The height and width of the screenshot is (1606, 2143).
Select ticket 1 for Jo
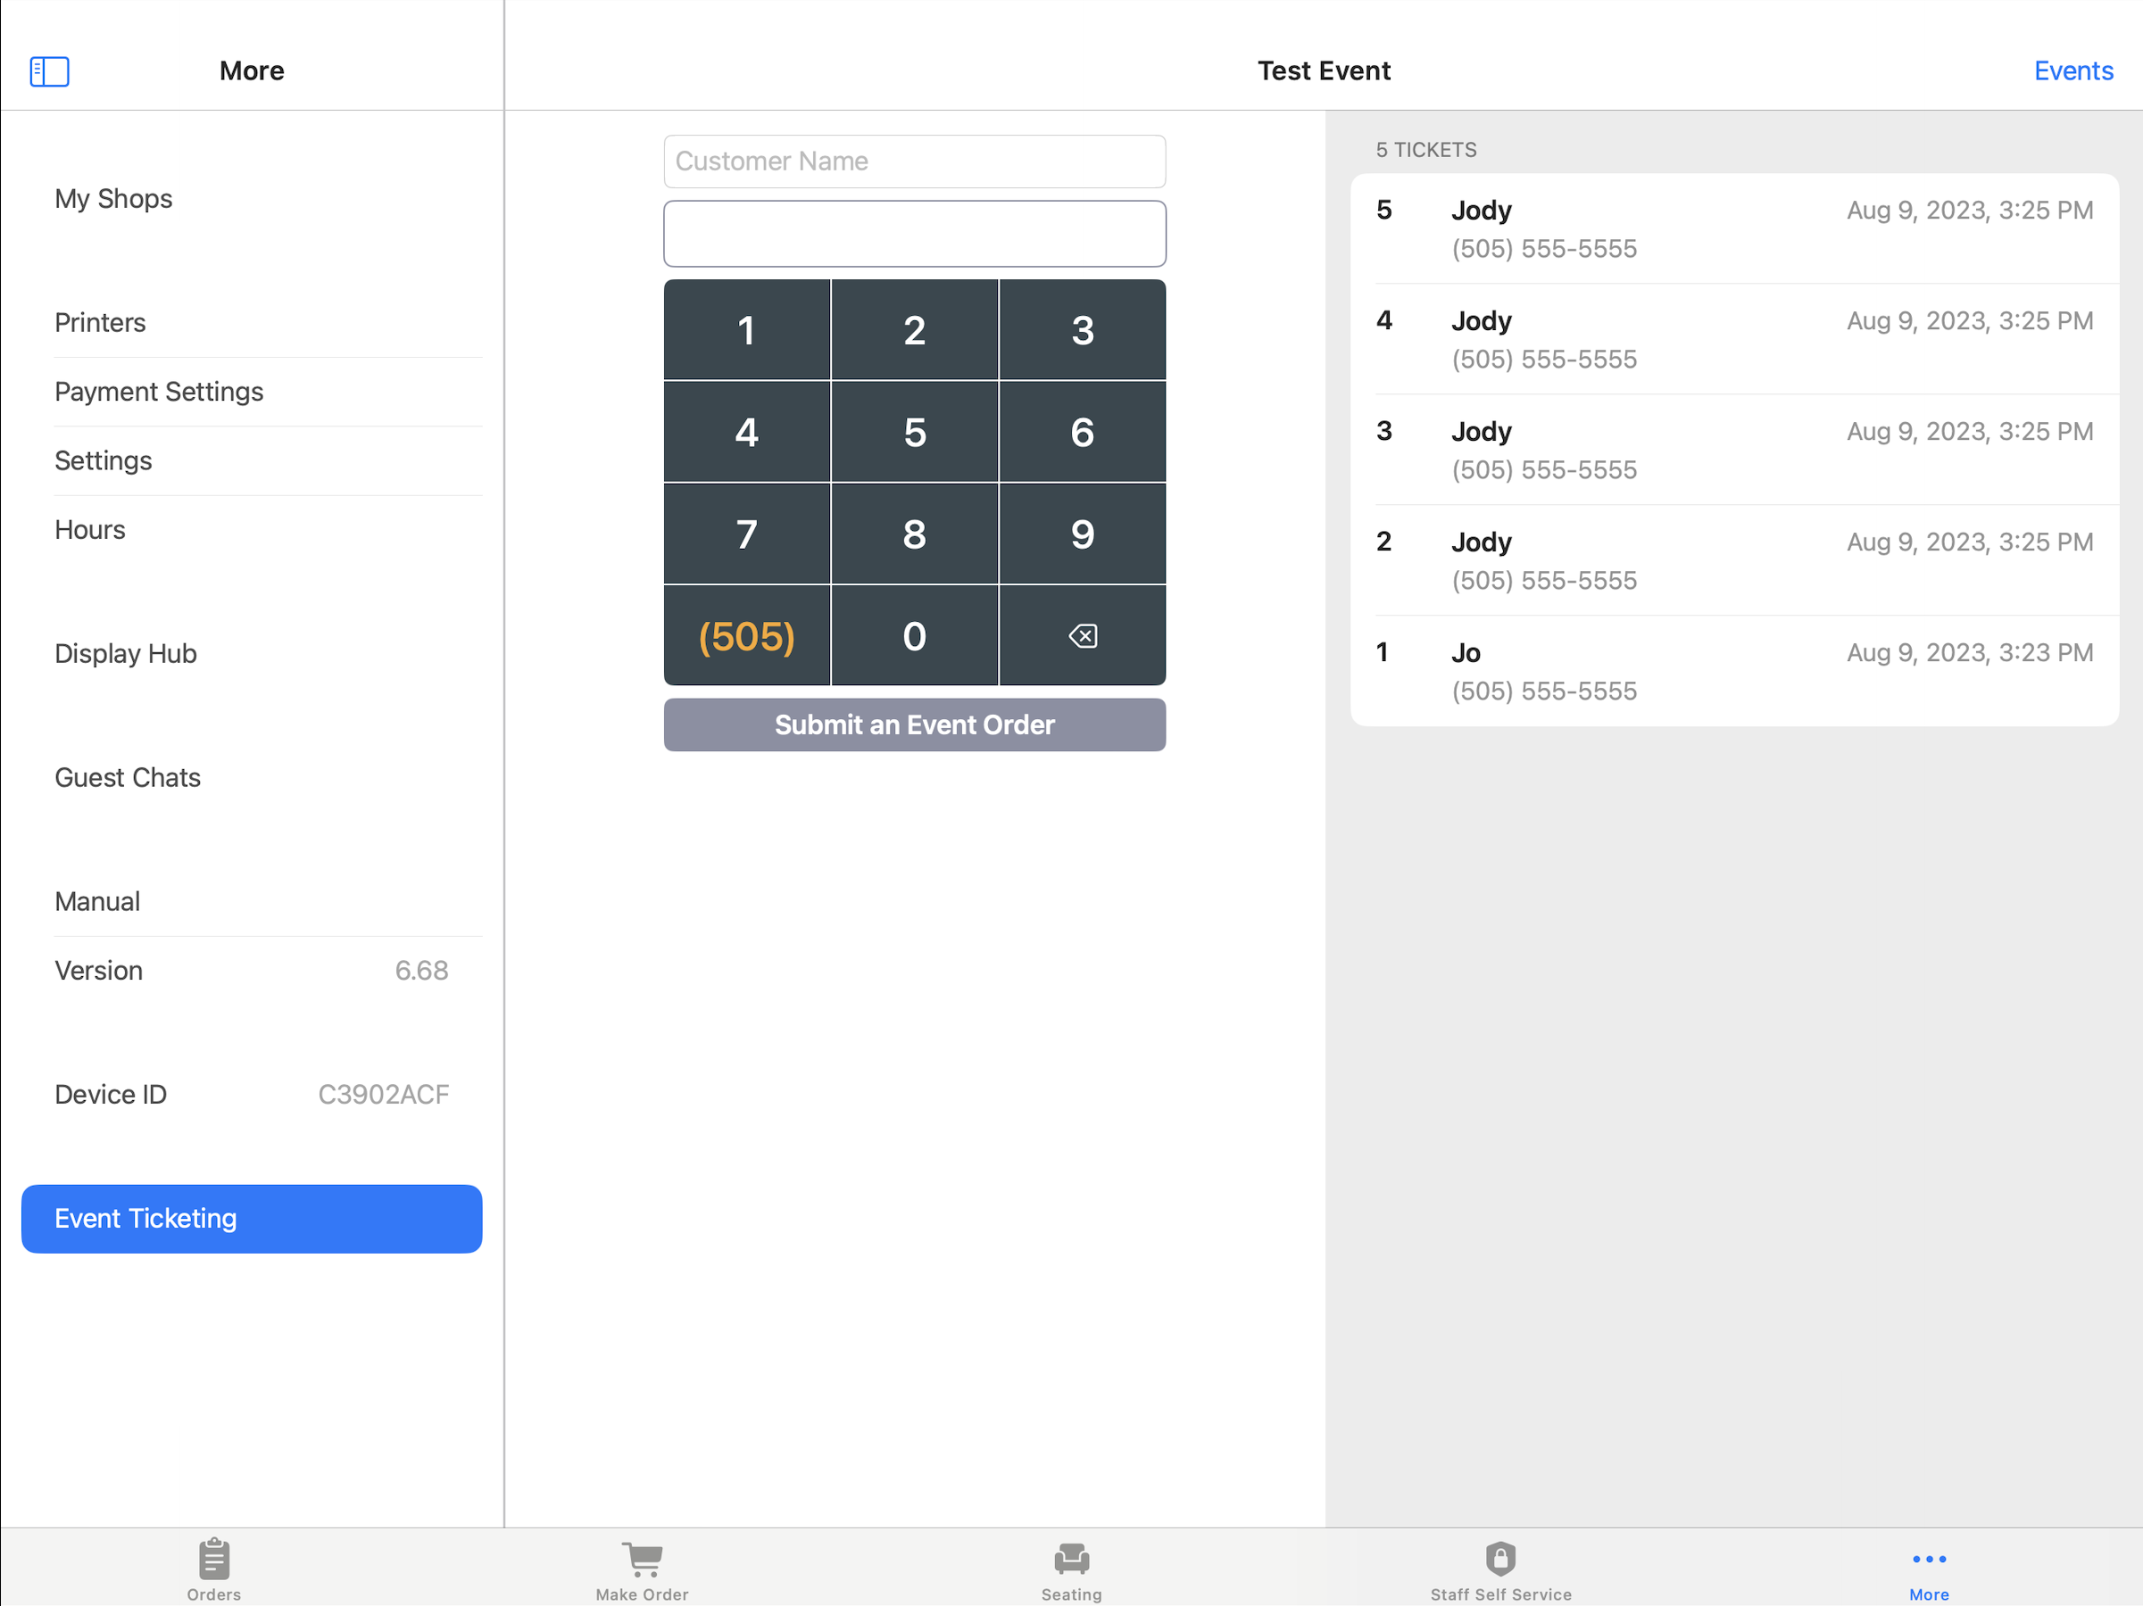1734,671
